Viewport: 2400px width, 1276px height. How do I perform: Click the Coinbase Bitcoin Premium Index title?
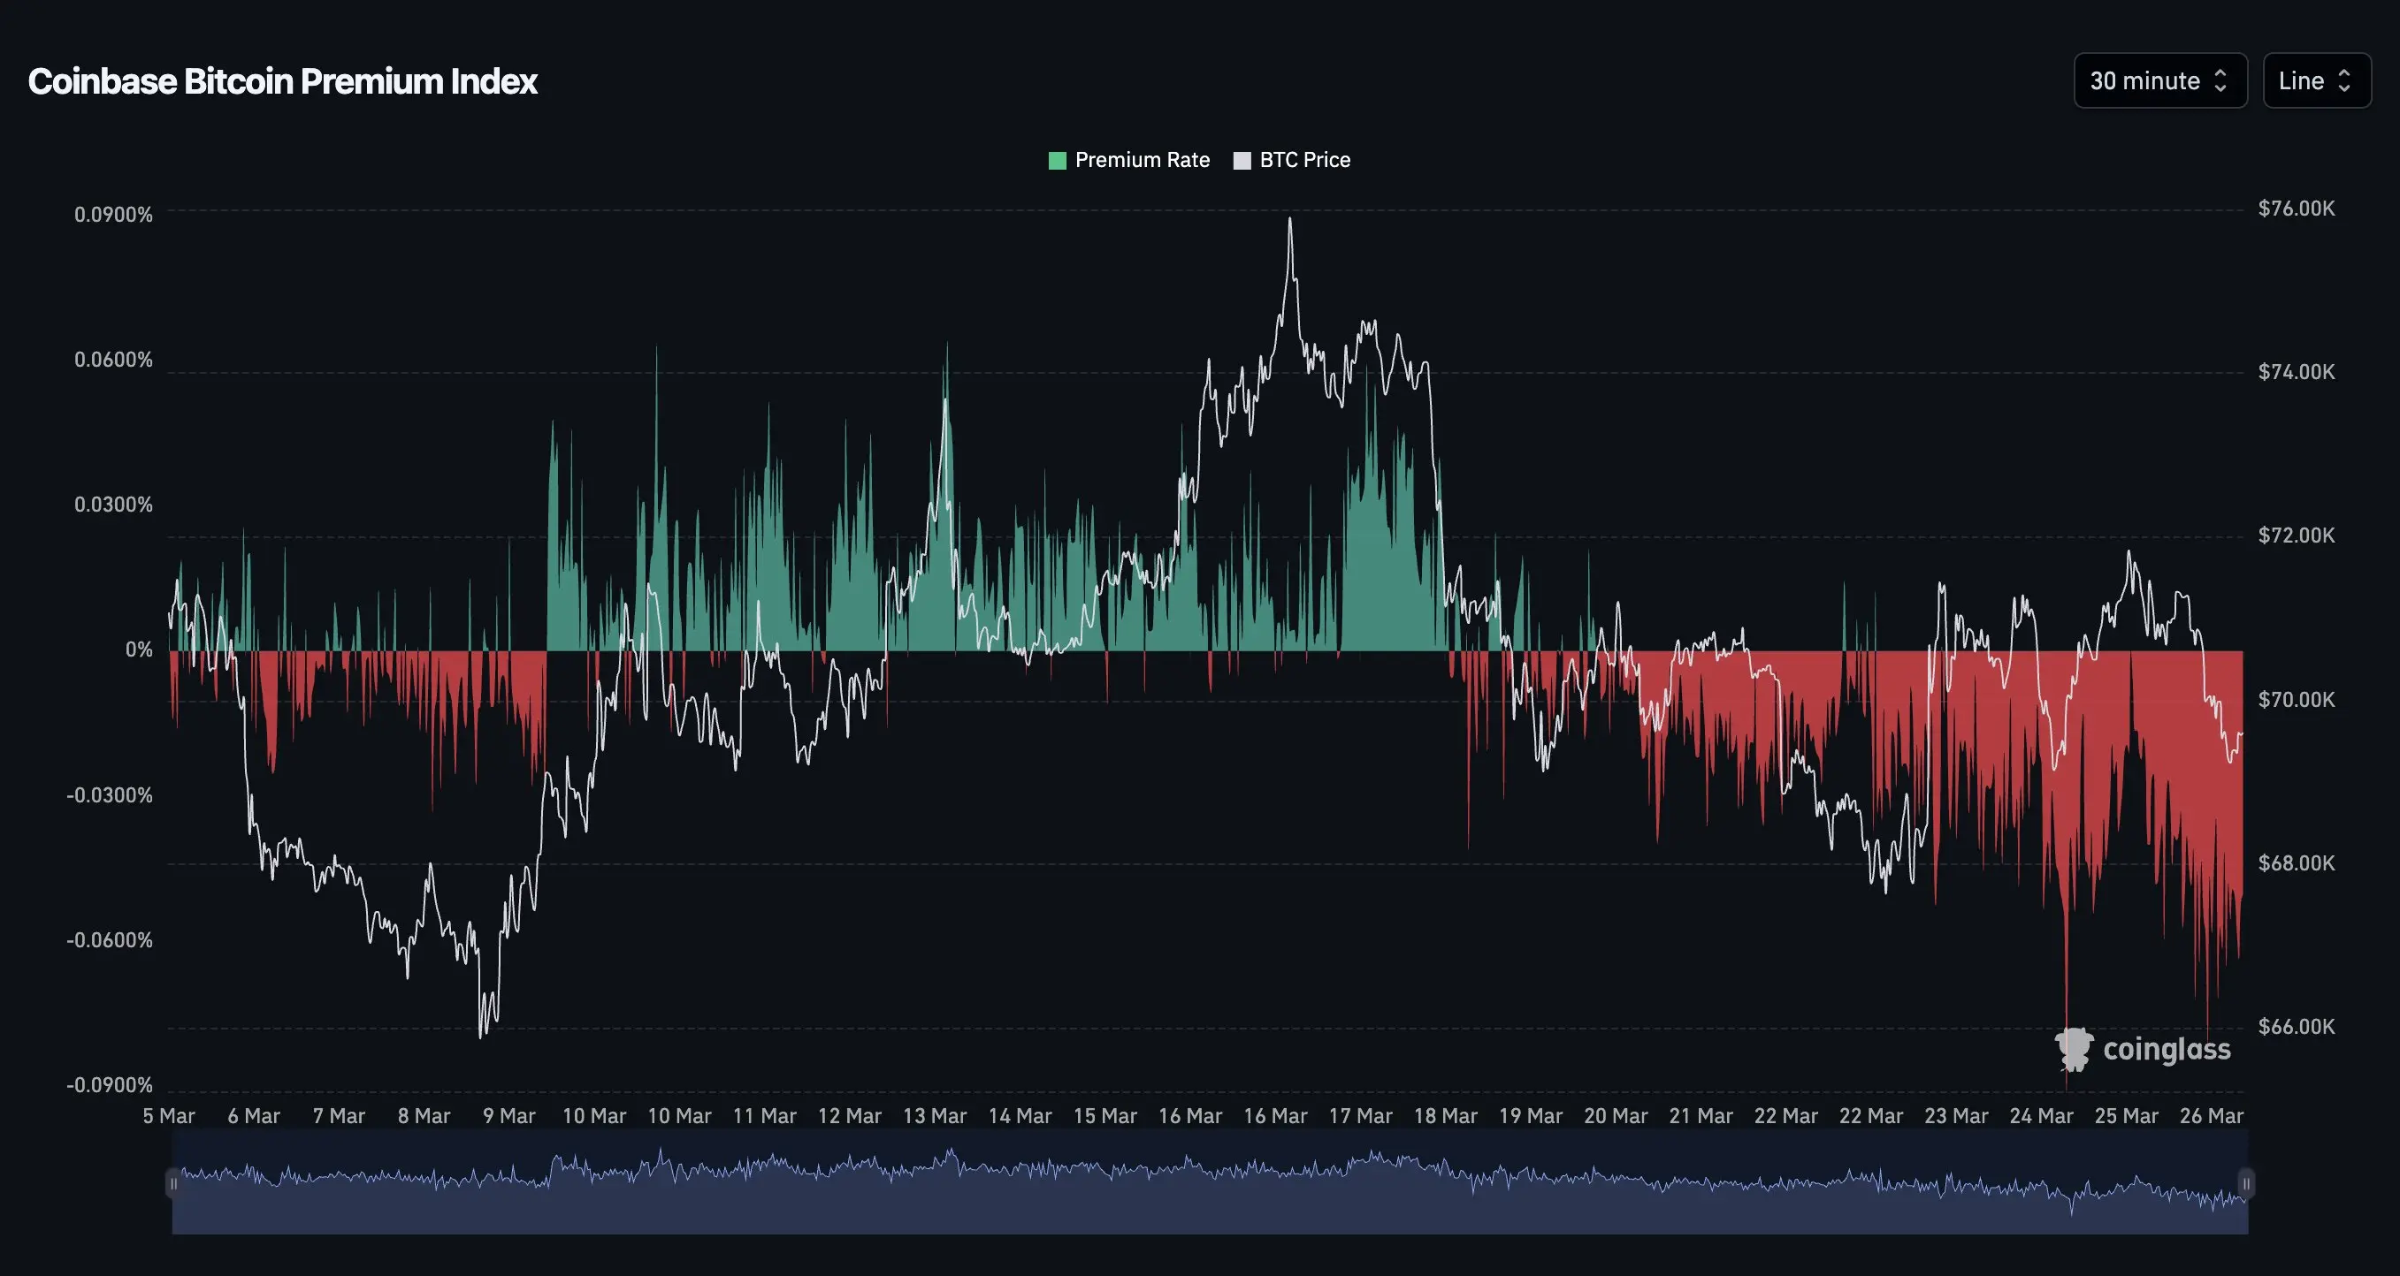(x=282, y=81)
